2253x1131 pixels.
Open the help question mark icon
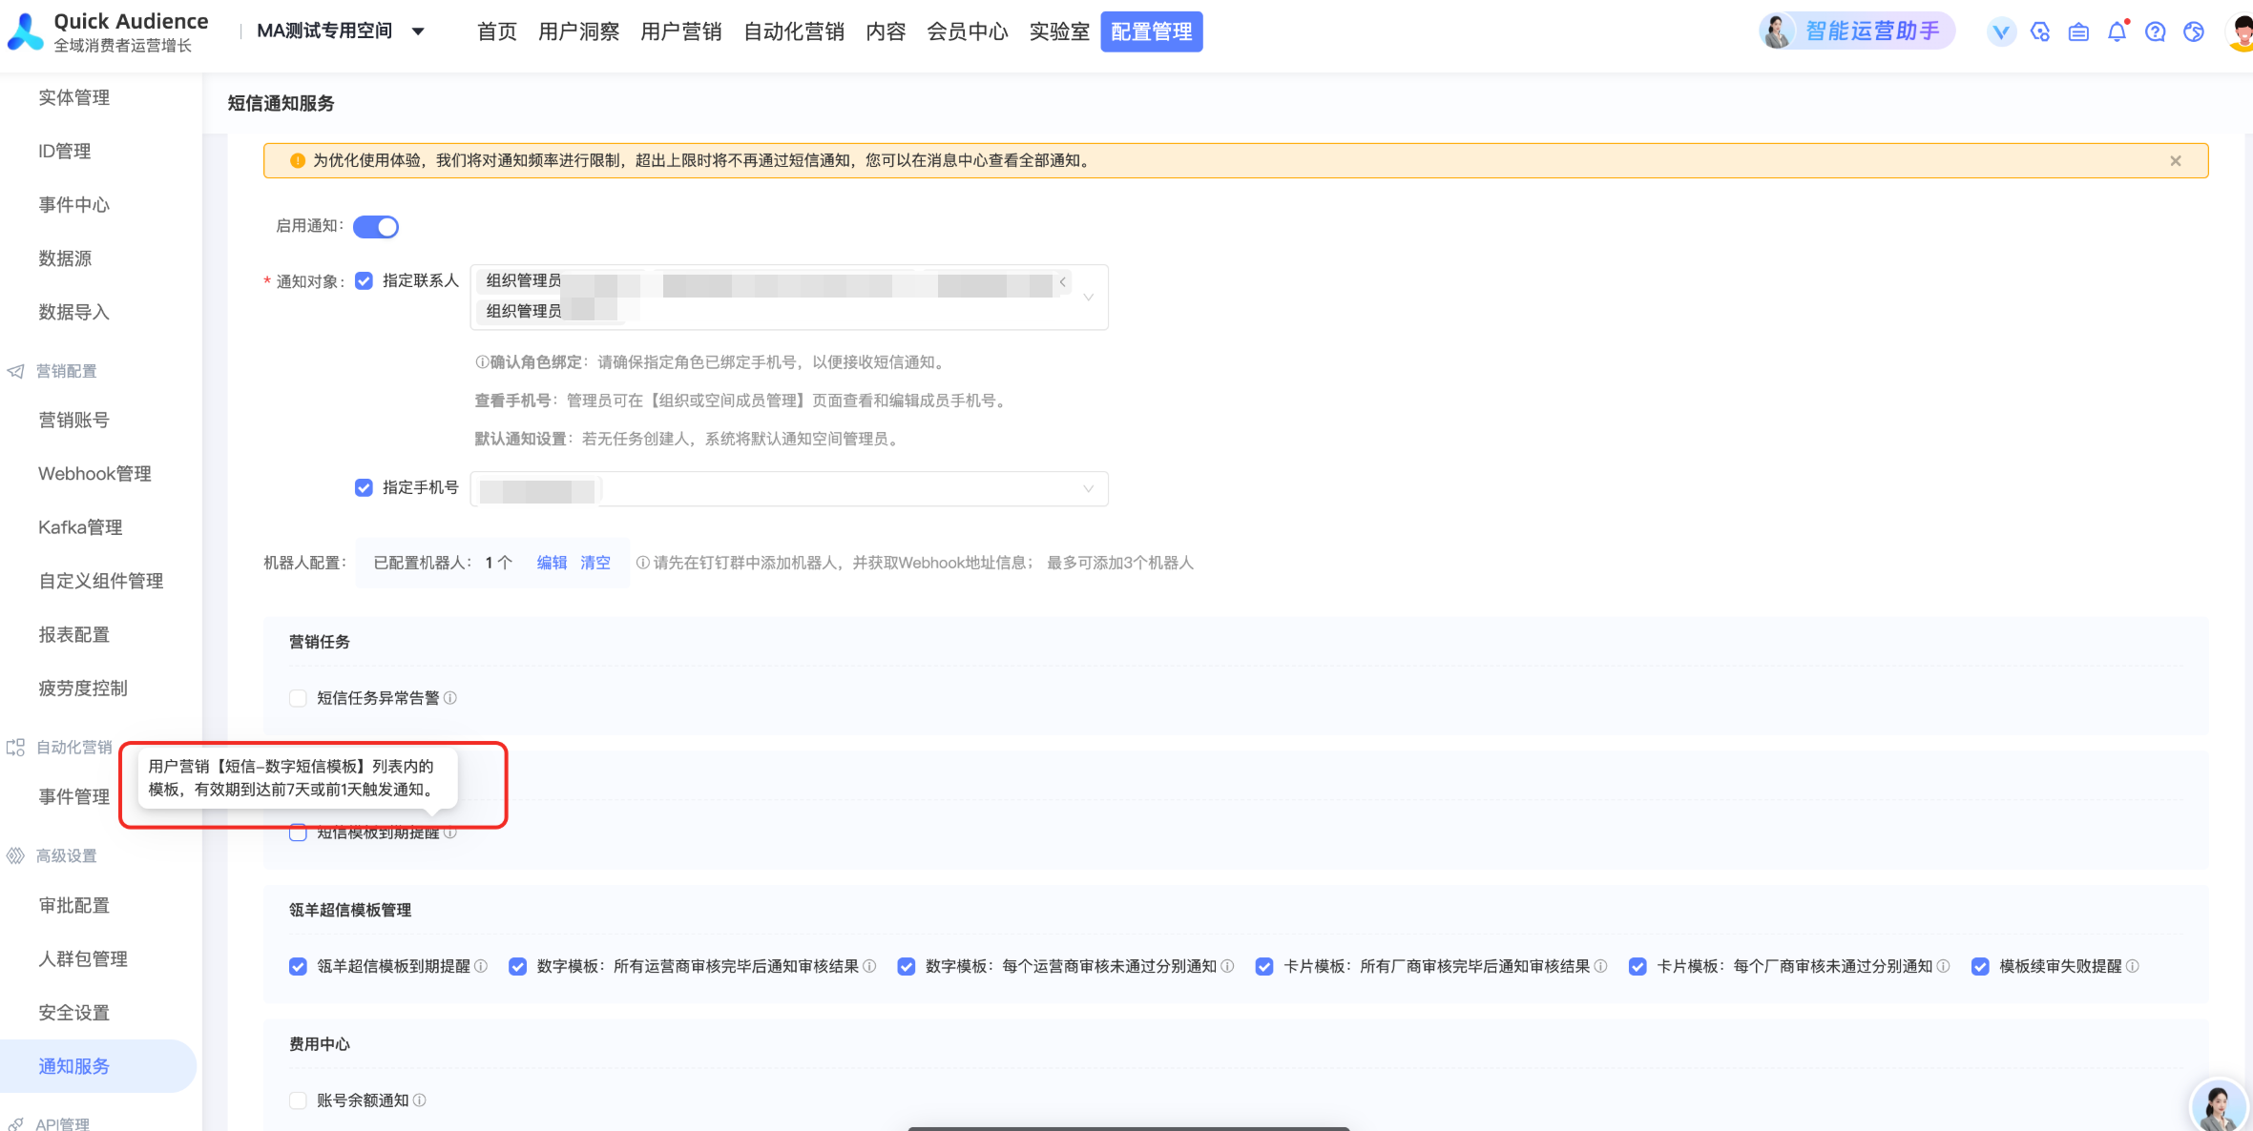[2155, 31]
